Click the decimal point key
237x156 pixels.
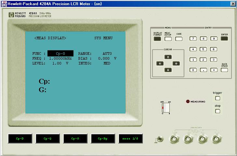coord(204,70)
